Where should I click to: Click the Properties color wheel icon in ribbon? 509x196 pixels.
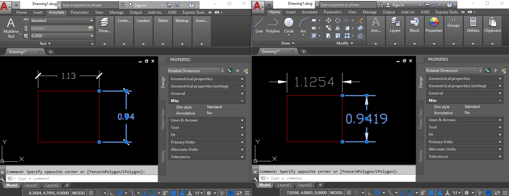pos(434,22)
